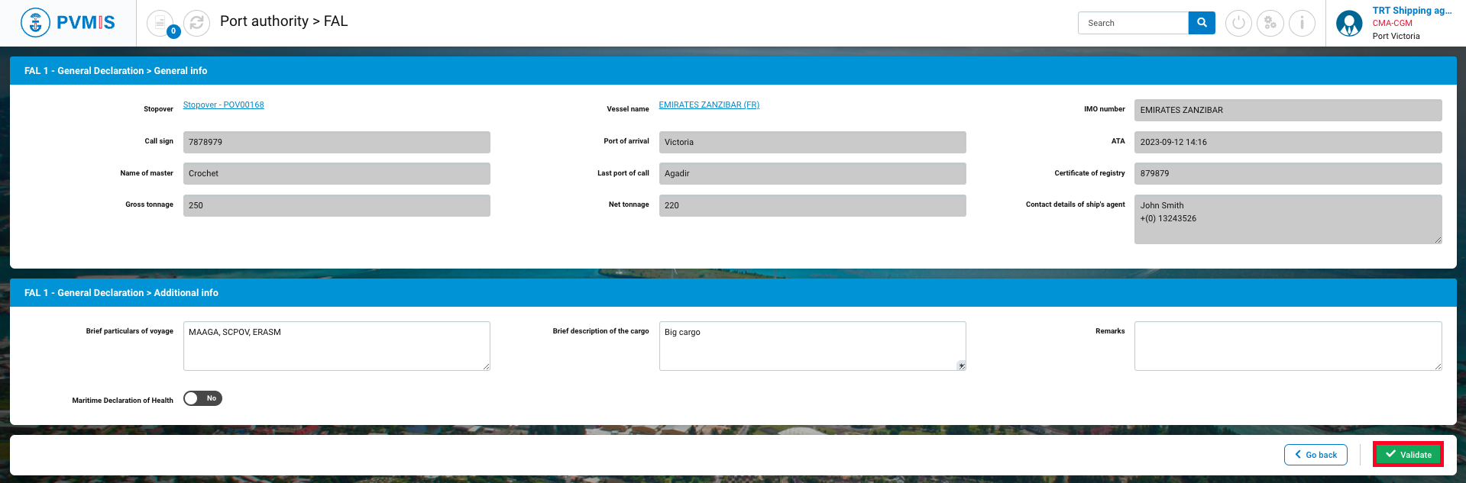Viewport: 1466px width, 483px height.
Task: Click the Brief description of the cargo box
Action: coord(811,346)
